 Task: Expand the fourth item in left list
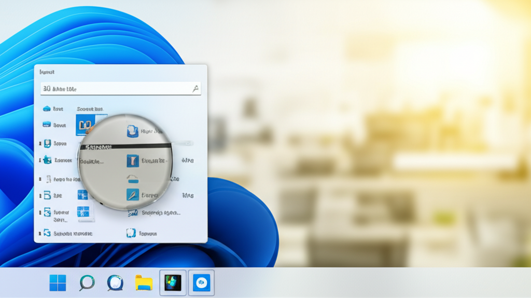click(x=40, y=160)
